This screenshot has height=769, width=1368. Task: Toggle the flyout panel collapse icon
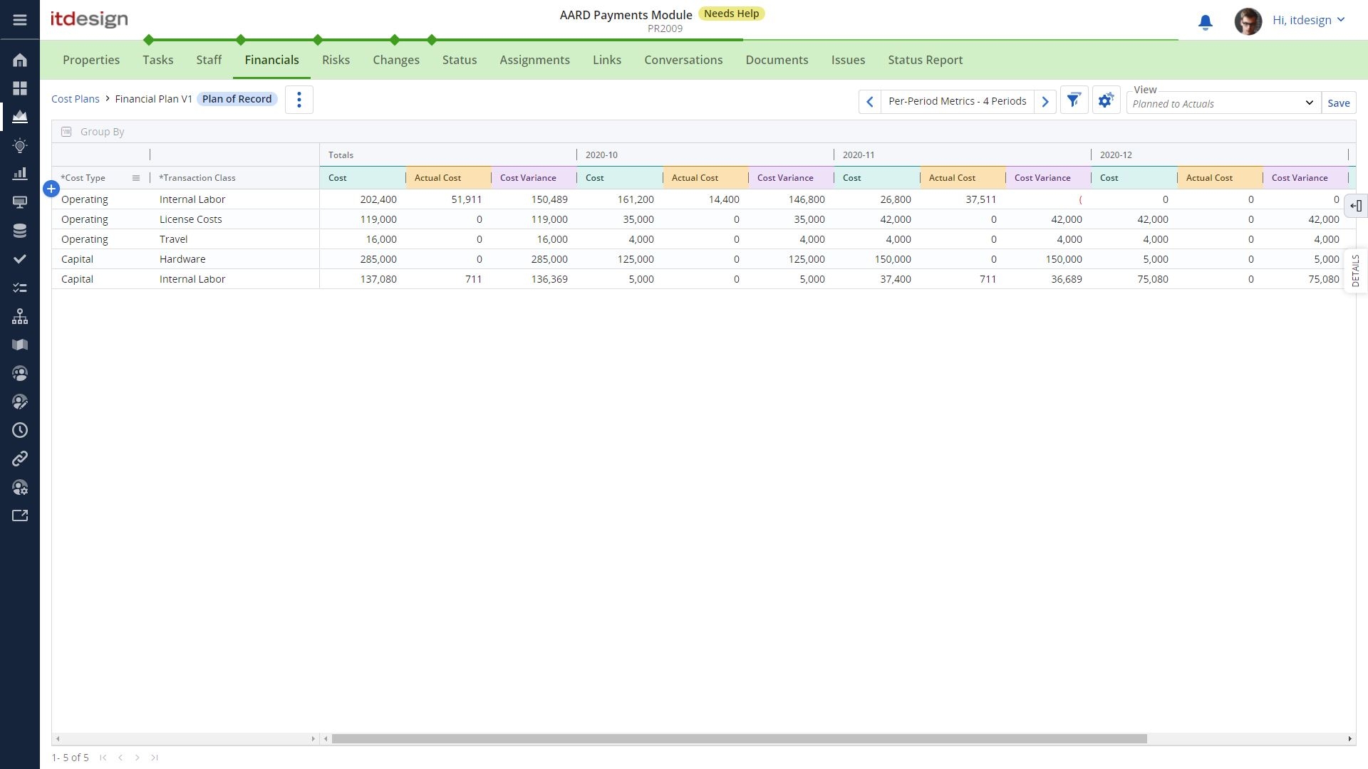pos(1356,206)
